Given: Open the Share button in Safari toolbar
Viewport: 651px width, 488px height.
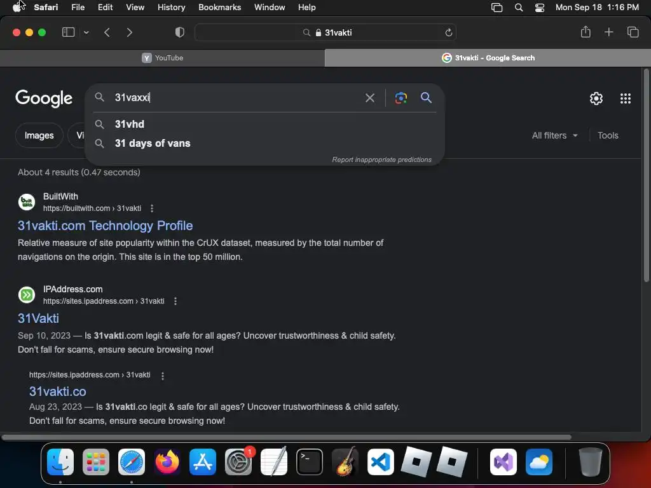Looking at the screenshot, I should 586,32.
